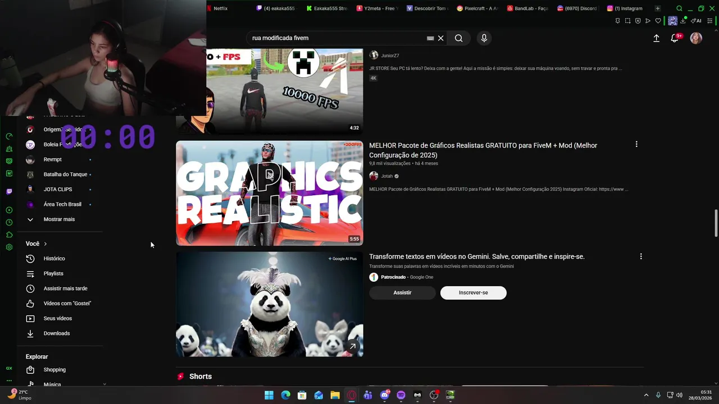This screenshot has width=719, height=404.
Task: Switch to the Y2meta tab
Action: click(377, 8)
